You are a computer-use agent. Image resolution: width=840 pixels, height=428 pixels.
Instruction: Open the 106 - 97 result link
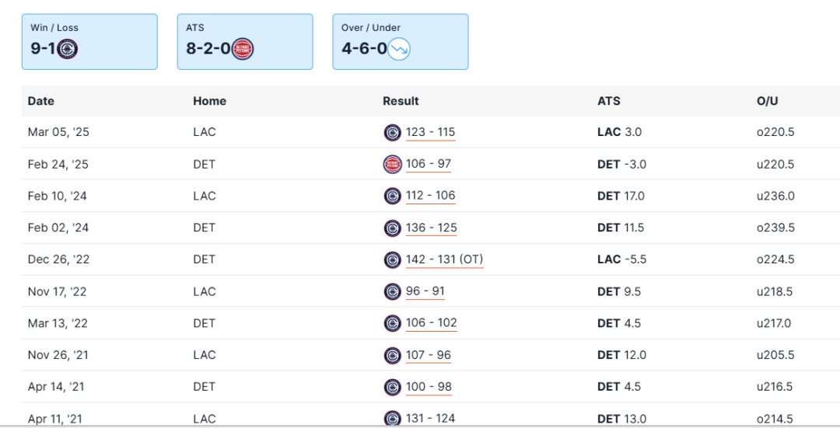429,164
